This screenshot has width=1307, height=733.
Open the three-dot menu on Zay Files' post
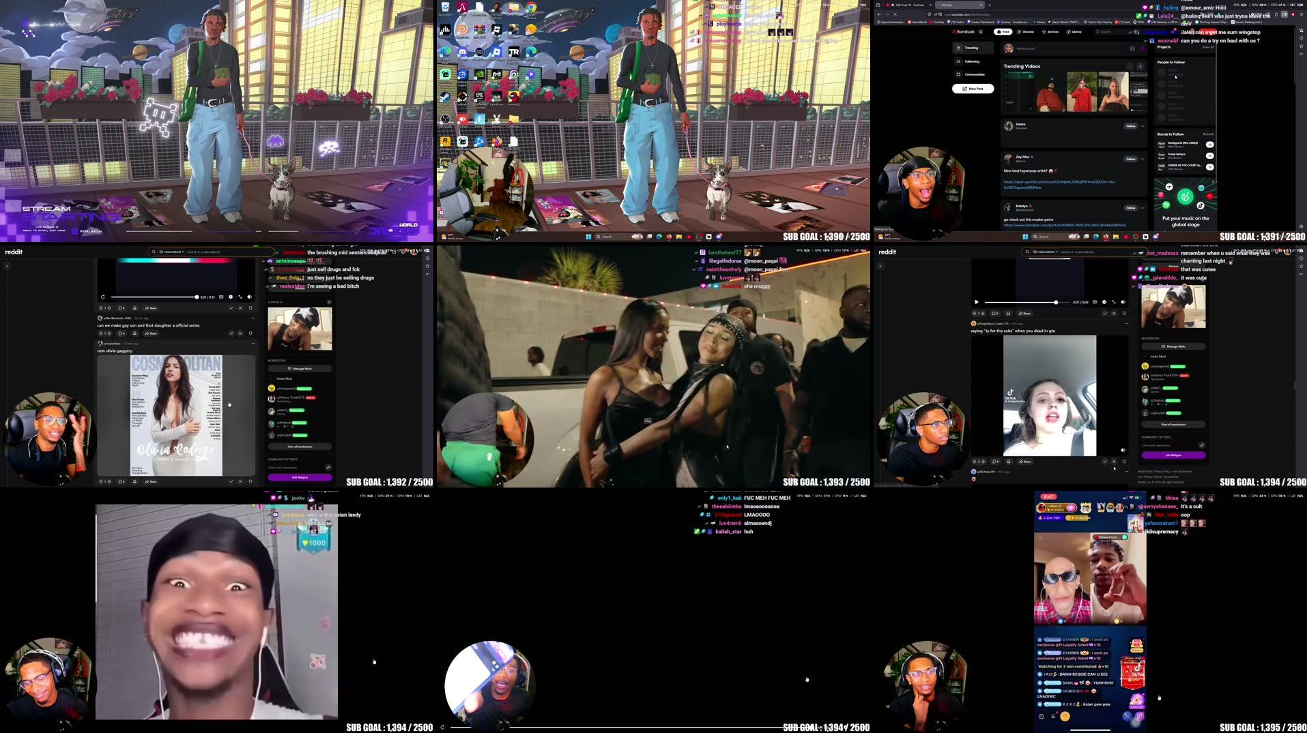point(1142,159)
